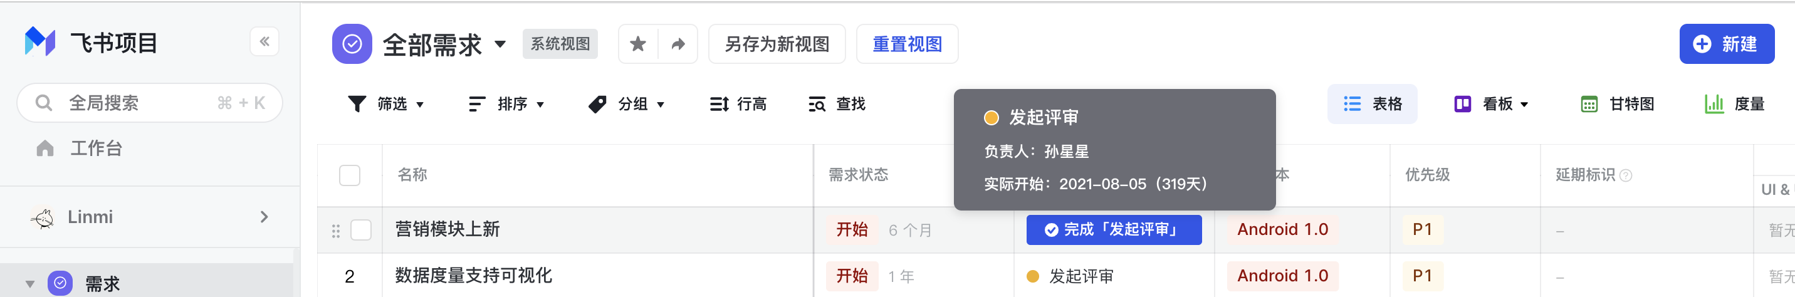Open the 查找 search tool
This screenshot has height=297, width=1795.
(836, 104)
